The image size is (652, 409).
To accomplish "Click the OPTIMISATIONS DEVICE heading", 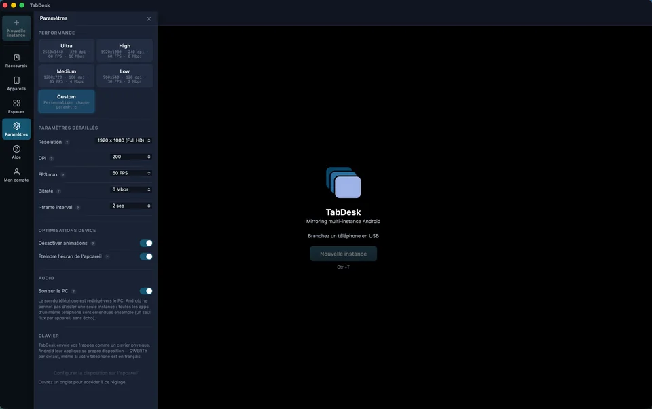I will click(67, 231).
